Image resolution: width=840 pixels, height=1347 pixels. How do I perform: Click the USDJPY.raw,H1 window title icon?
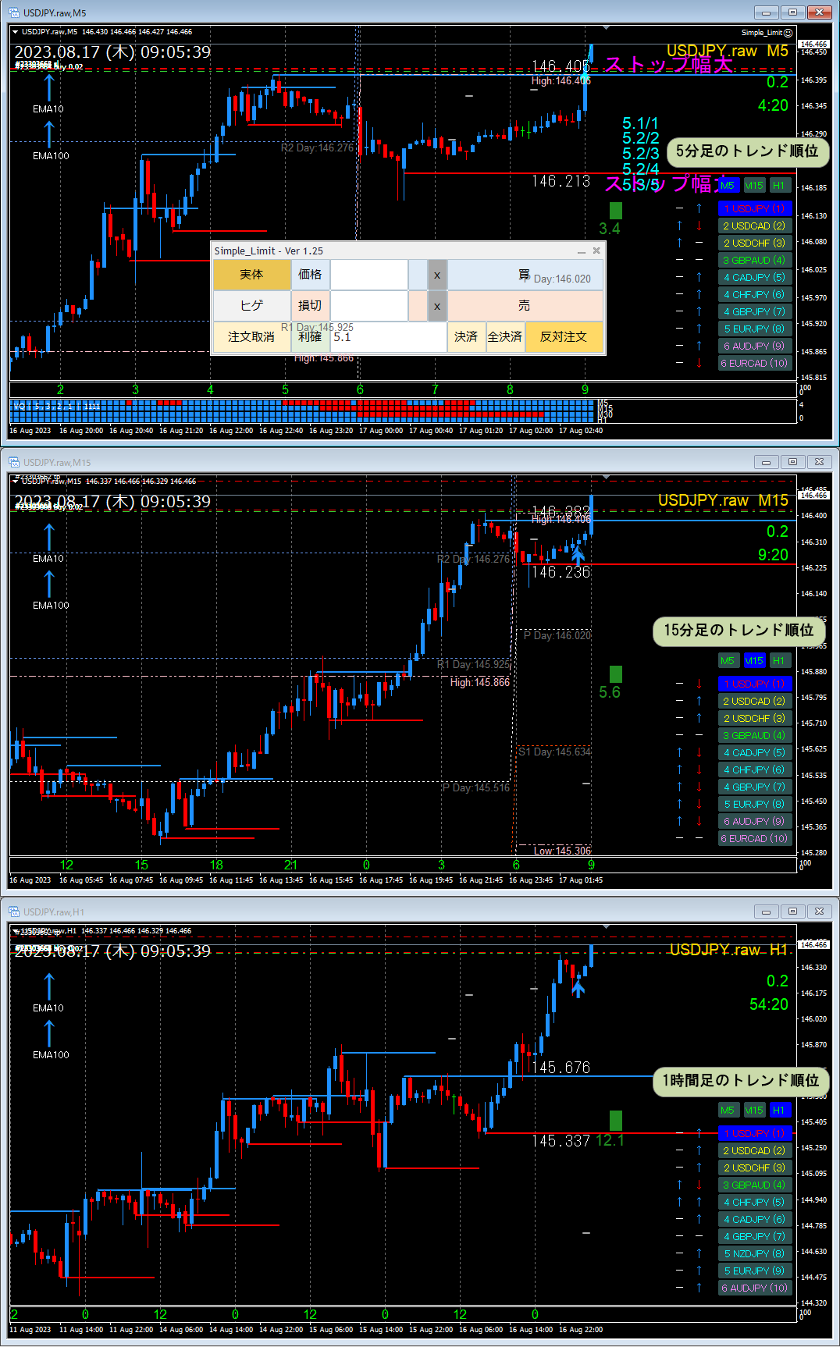pyautogui.click(x=14, y=912)
